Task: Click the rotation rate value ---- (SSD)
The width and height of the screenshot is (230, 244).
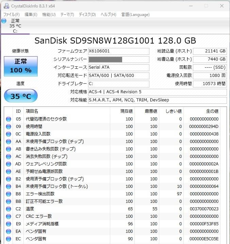Action: [x=210, y=67]
